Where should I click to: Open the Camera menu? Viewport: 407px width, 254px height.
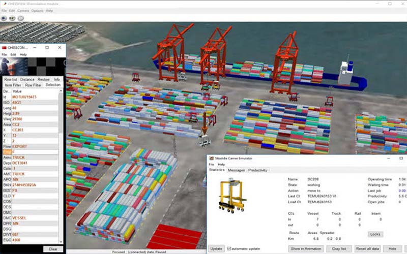click(23, 11)
